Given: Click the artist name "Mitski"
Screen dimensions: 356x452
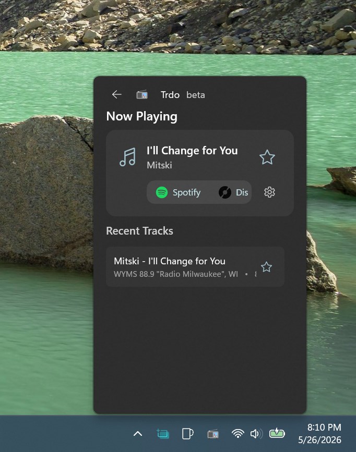Looking at the screenshot, I should pos(159,165).
